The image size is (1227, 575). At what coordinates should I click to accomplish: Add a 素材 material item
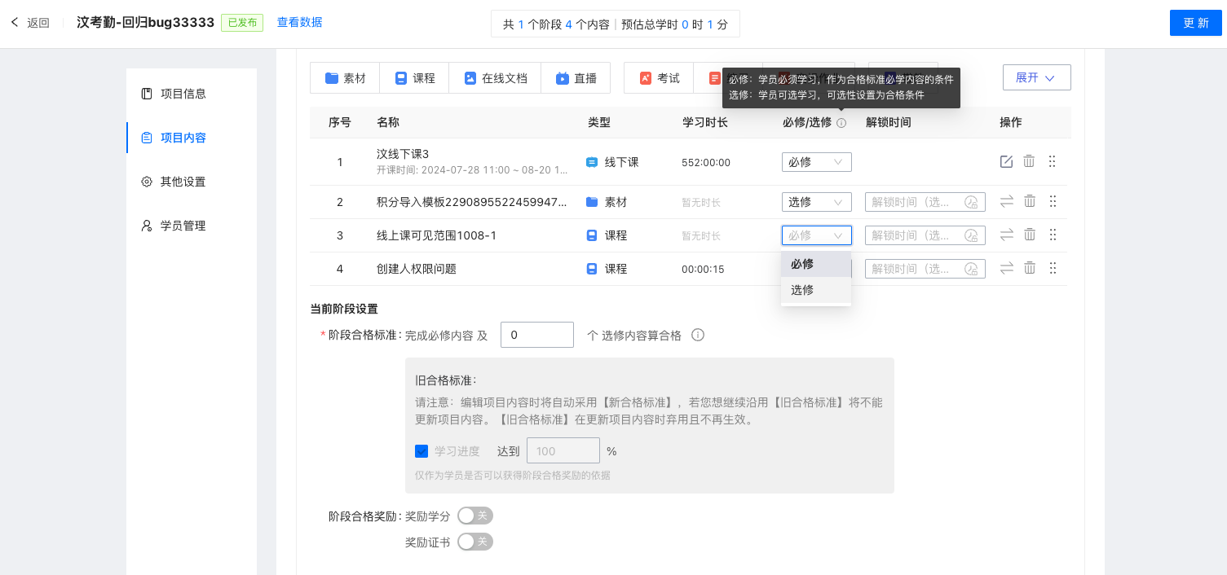[345, 78]
